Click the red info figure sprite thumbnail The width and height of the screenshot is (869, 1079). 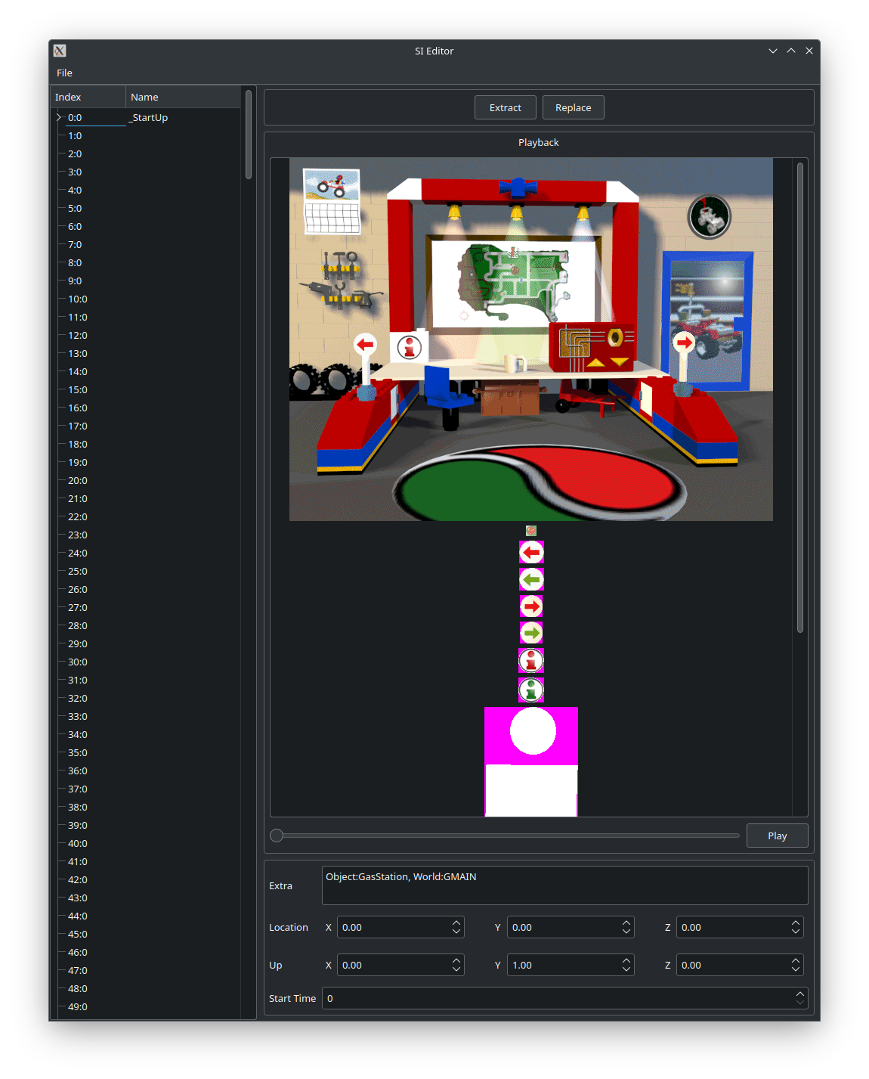pyautogui.click(x=531, y=661)
